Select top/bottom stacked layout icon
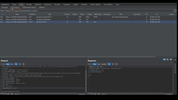Viewport: 178px width, 100px height. [x=167, y=59]
